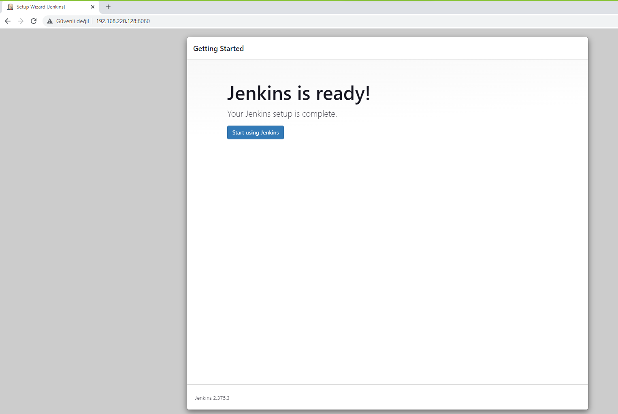Click the 'Jenkins 2.375.3' version text
The image size is (618, 414).
coord(212,398)
